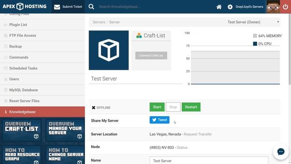Click the Knowledgebase info icon
The width and height of the screenshot is (291, 164).
tap(5, 112)
